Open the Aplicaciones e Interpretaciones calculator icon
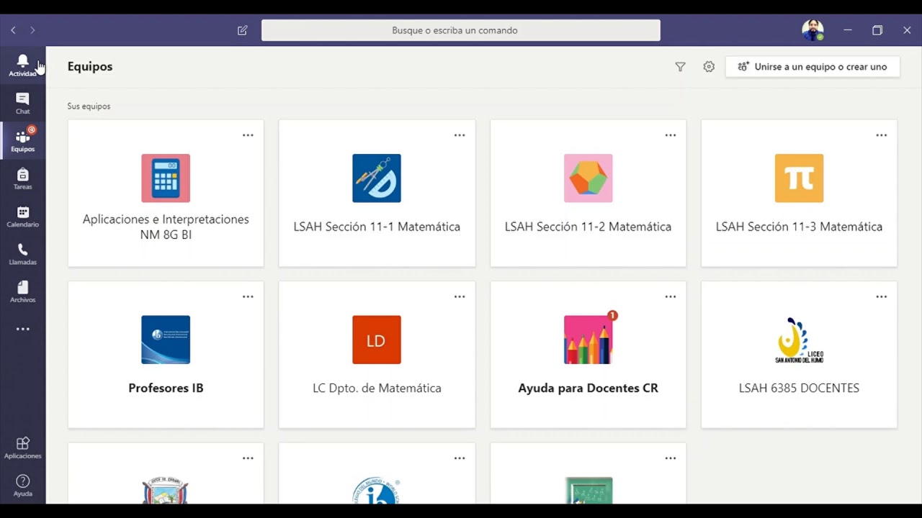The image size is (922, 518). click(x=166, y=178)
